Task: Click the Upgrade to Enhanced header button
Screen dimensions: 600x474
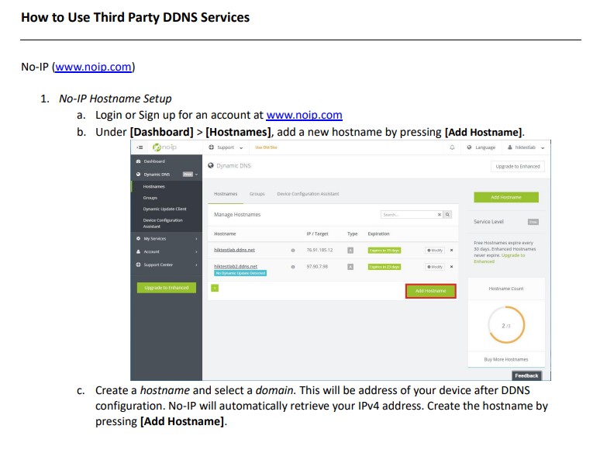Action: [x=518, y=167]
